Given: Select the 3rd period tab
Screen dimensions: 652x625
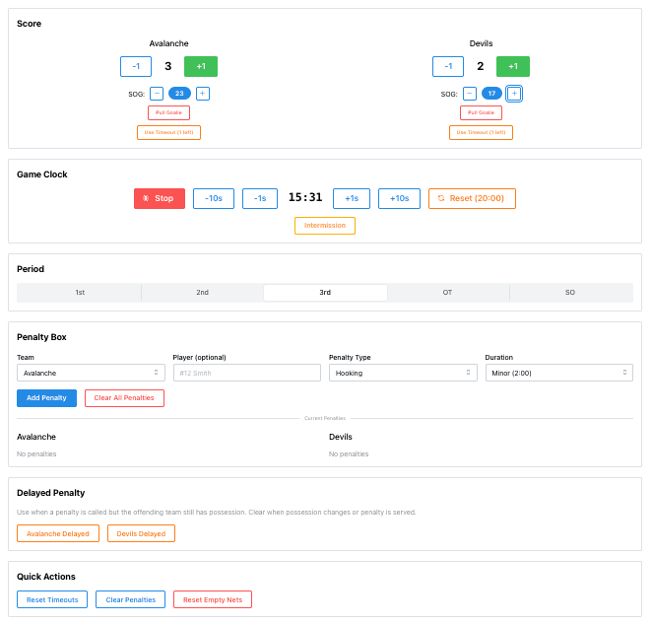Looking at the screenshot, I should pos(325,293).
